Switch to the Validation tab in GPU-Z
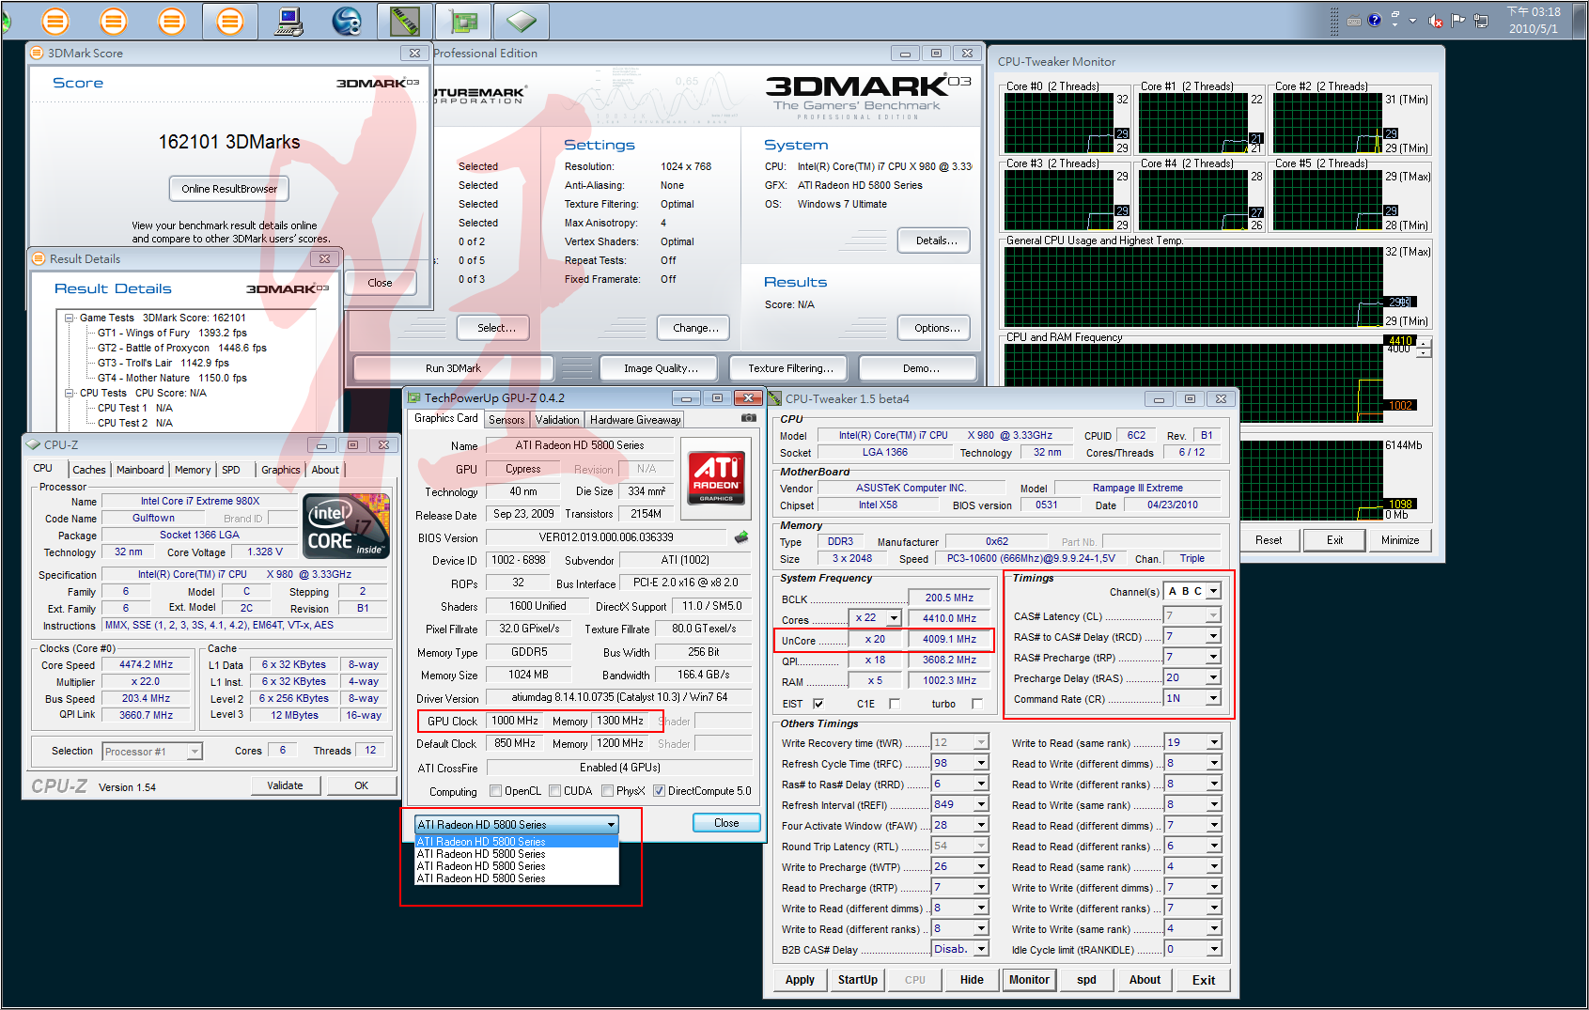This screenshot has width=1589, height=1010. (x=557, y=420)
